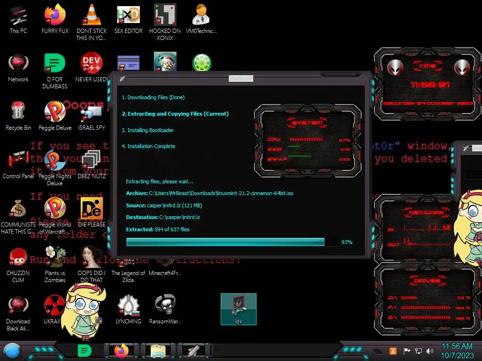
Task: Click the TIME widget clock display
Action: point(430,85)
